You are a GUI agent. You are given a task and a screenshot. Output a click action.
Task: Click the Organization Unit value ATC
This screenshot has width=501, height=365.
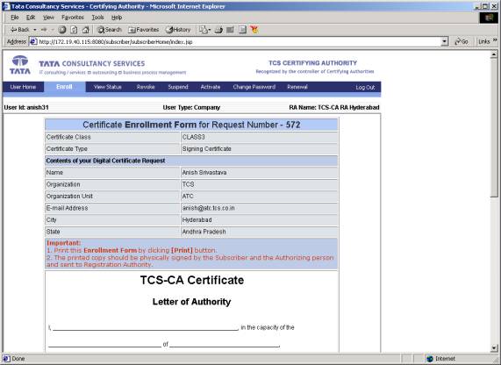click(x=188, y=197)
